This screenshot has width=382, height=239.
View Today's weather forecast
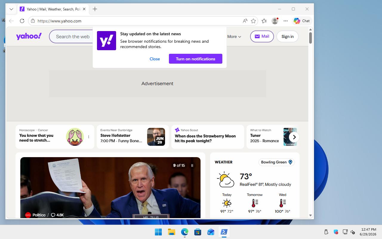[x=227, y=203]
